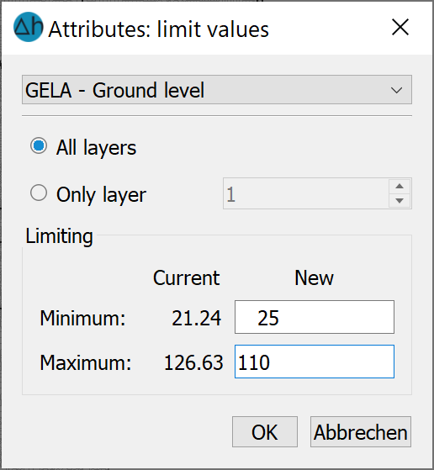The image size is (434, 470).
Task: Click the new Minimum input field
Action: click(x=315, y=317)
